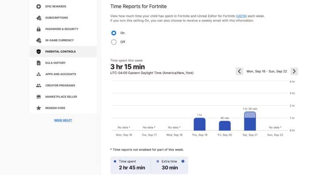The image size is (311, 175).
Task: Click the Extra time info icon
Action: pyautogui.click(x=183, y=161)
